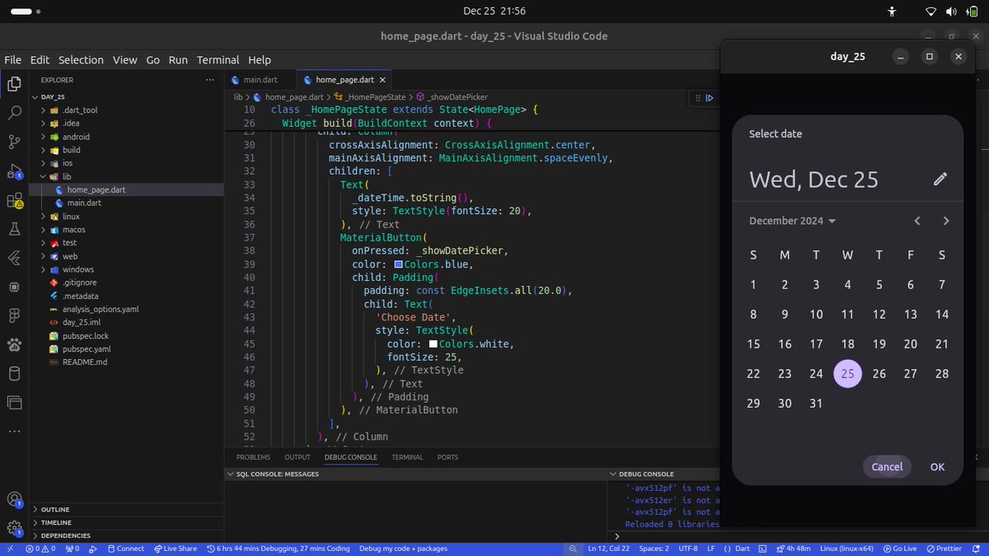Open the Search view in activity bar
The image size is (989, 556).
(14, 113)
